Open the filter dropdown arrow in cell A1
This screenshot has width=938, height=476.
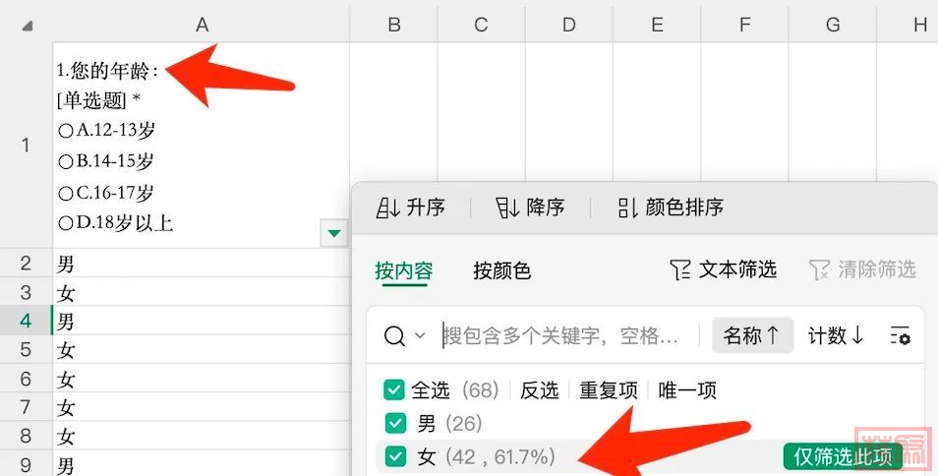pos(334,233)
